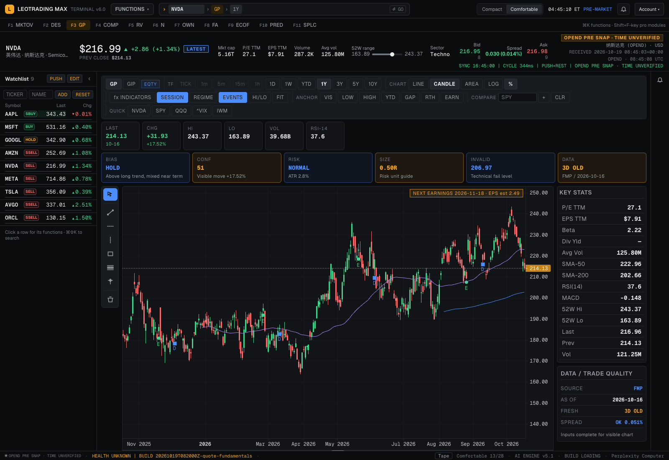Click the PUSH button in Watchlist
Viewport: 669px width, 460px height.
click(x=56, y=79)
